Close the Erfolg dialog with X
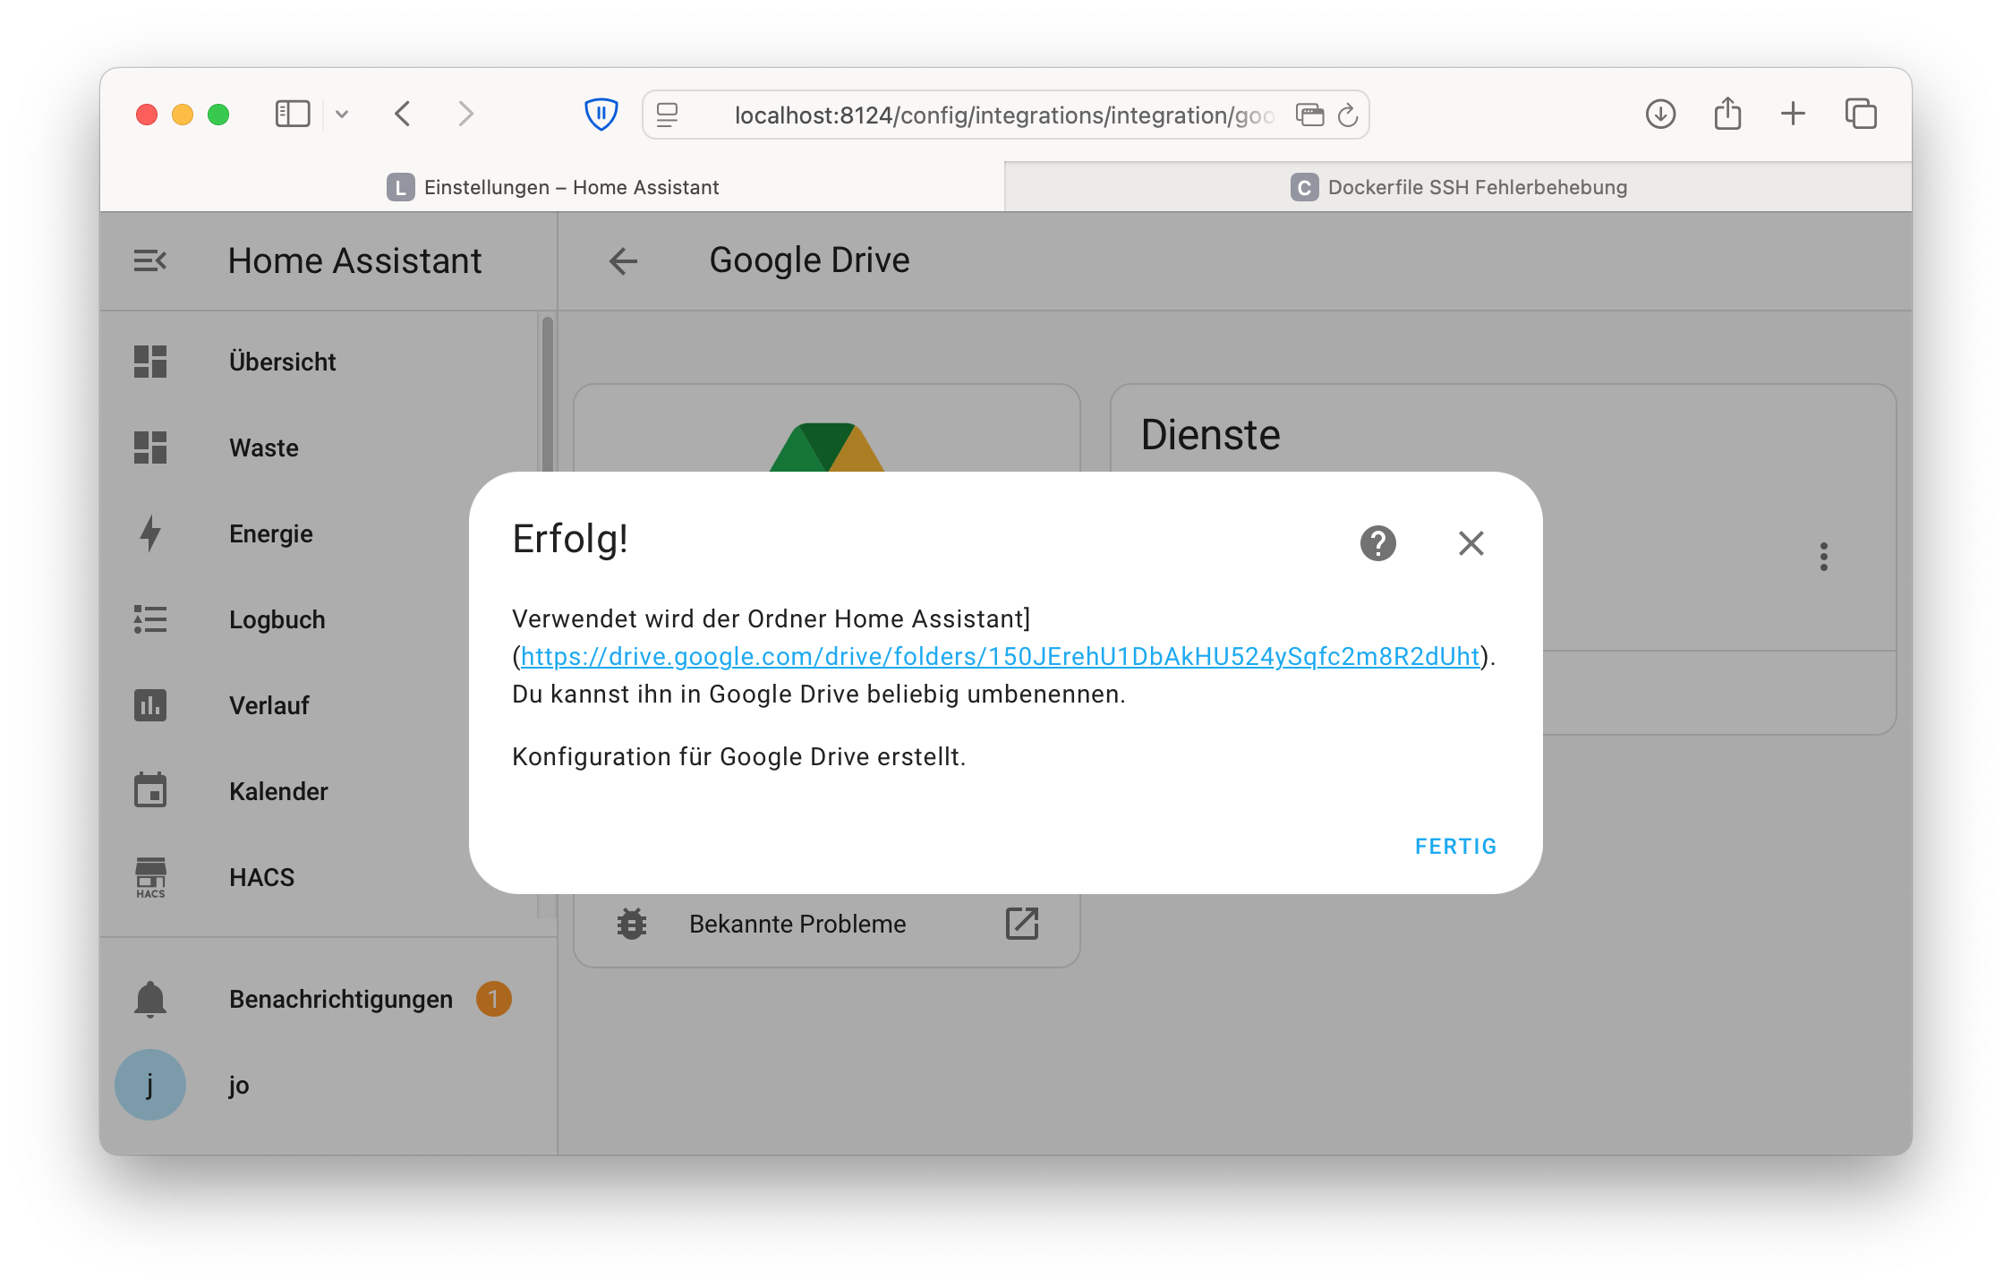The height and width of the screenshot is (1287, 2012). coord(1471,543)
